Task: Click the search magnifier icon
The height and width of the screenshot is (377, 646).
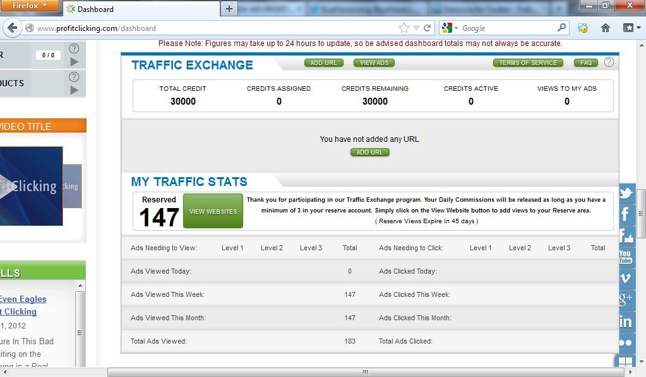Action: 561,28
